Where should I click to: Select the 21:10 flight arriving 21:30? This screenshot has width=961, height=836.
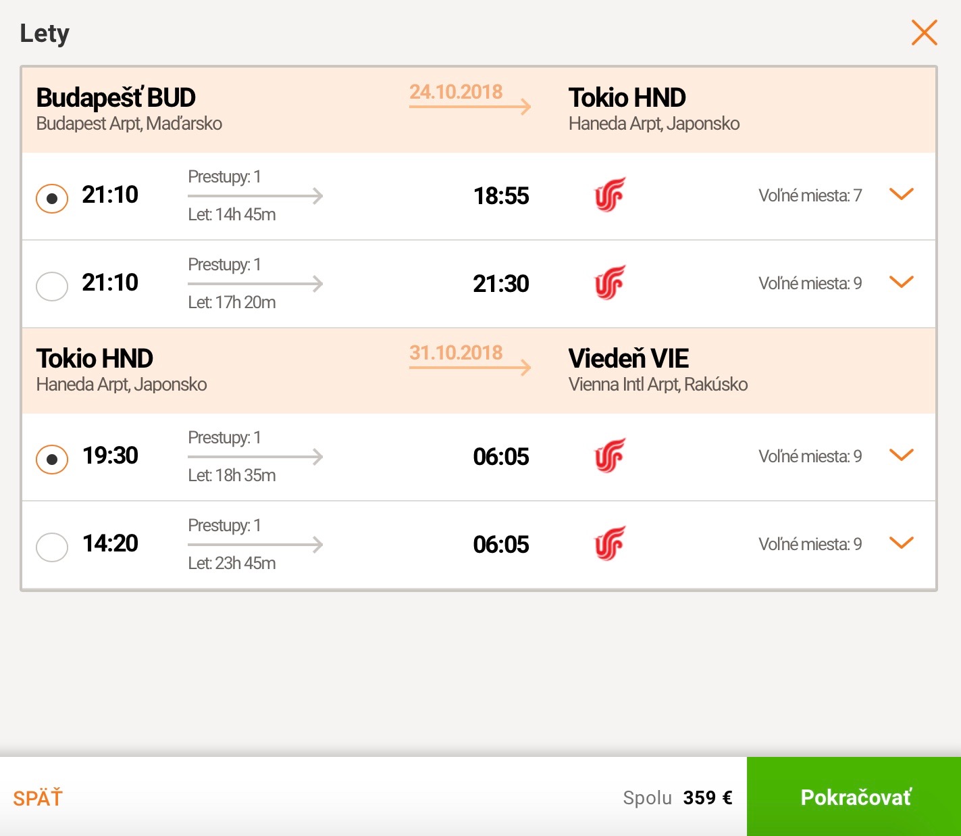(52, 287)
